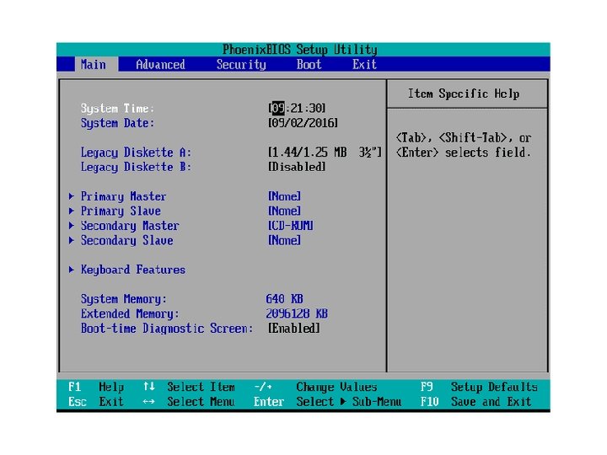Click the None value beside Primary Master
The height and width of the screenshot is (455, 607).
tap(285, 196)
